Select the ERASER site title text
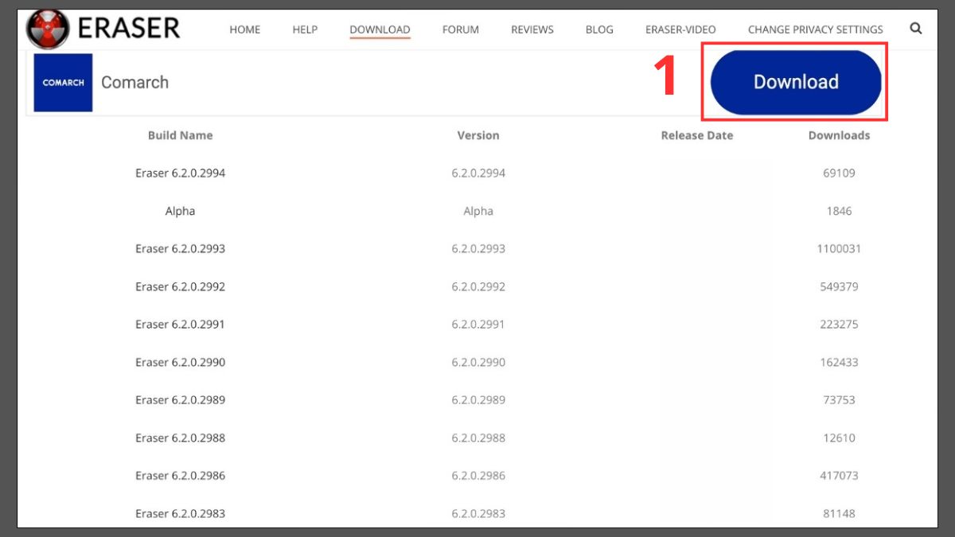This screenshot has width=955, height=537. click(129, 29)
